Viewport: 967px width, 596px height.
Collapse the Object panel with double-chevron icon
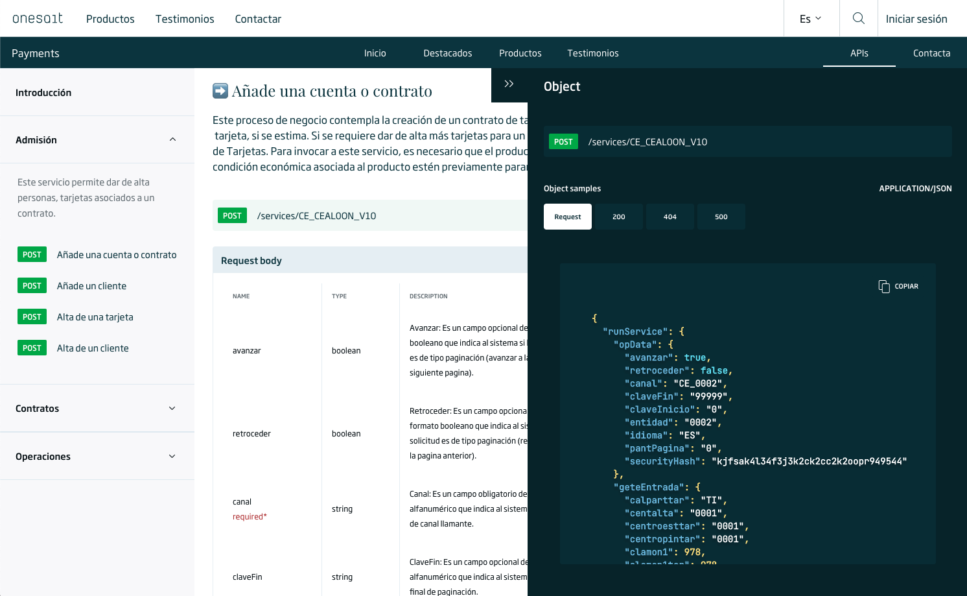(x=509, y=84)
